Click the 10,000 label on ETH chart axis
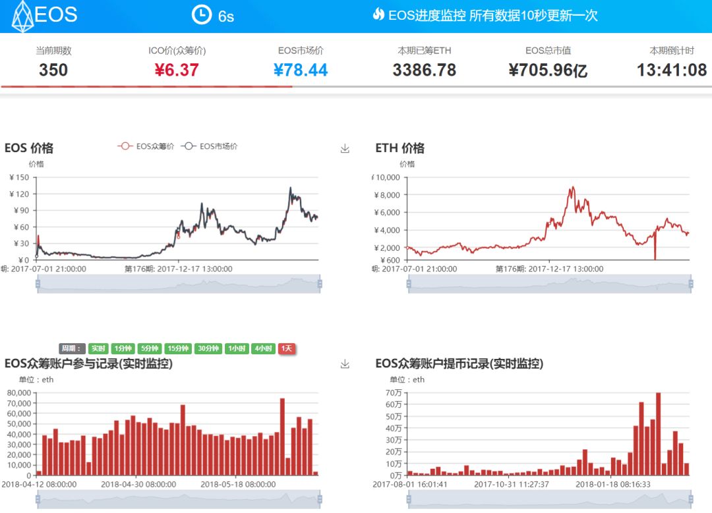 [387, 177]
